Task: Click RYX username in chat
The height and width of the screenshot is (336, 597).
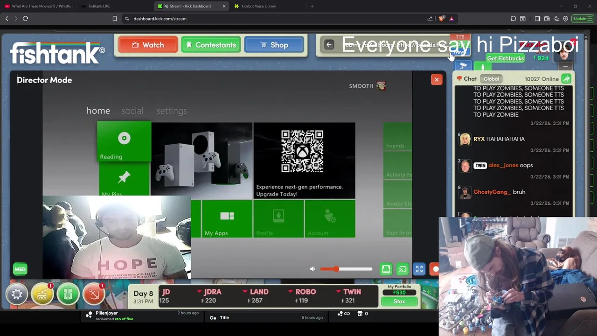Action: (479, 139)
